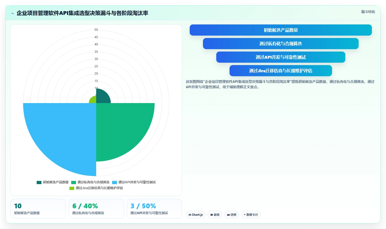Click the 50 radial axis label
Screen dimensions: 386x229
pos(96,30)
